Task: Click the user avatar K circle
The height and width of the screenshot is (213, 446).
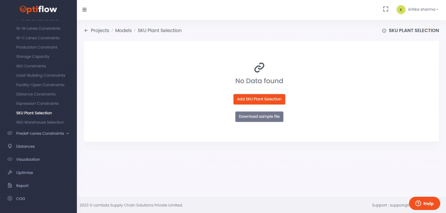Action: (401, 10)
